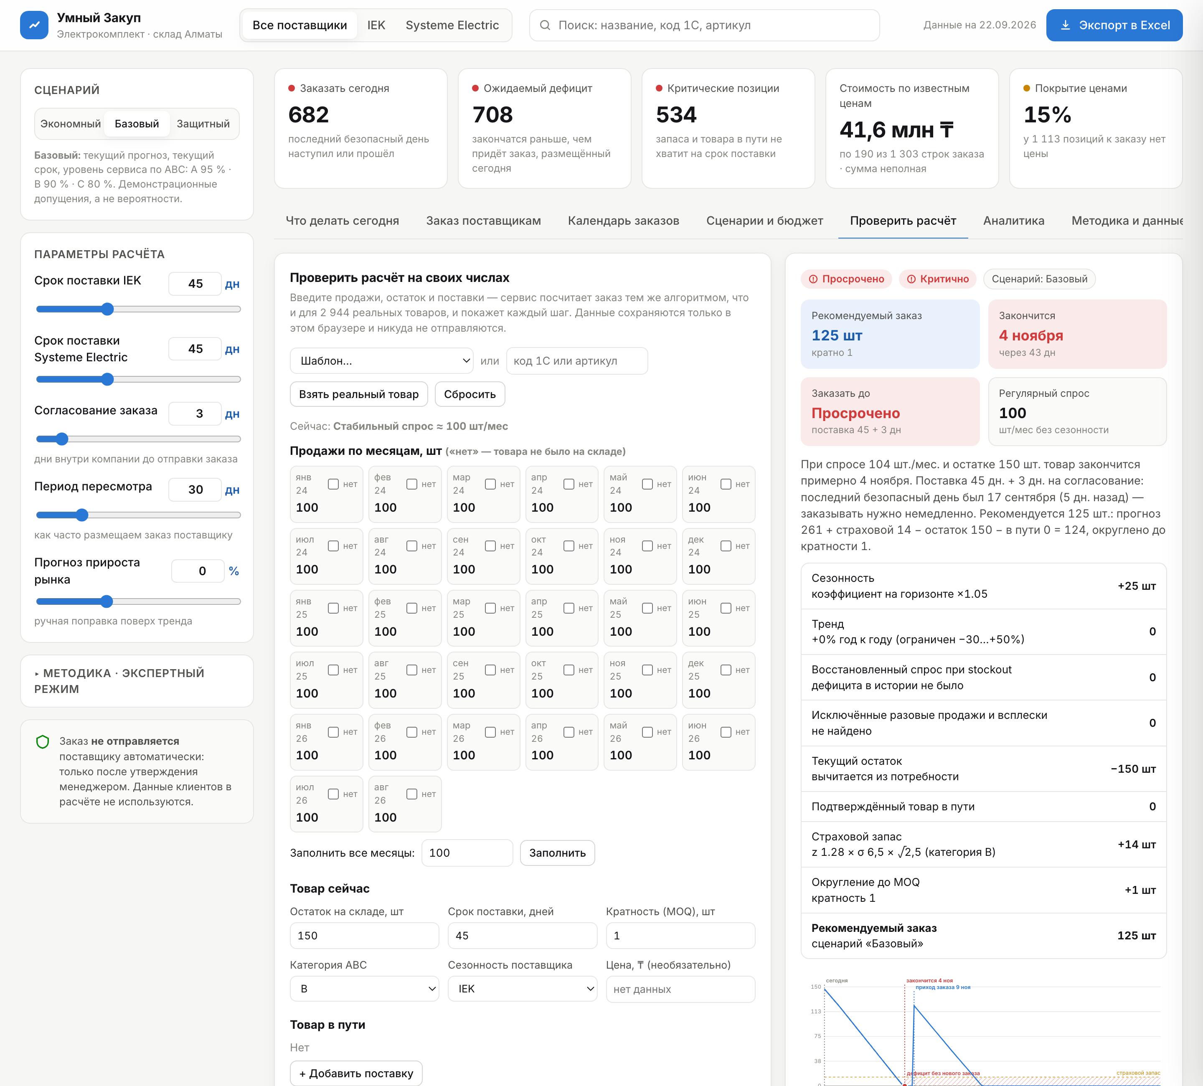Switch to Что делать сегодня tab

(x=342, y=221)
